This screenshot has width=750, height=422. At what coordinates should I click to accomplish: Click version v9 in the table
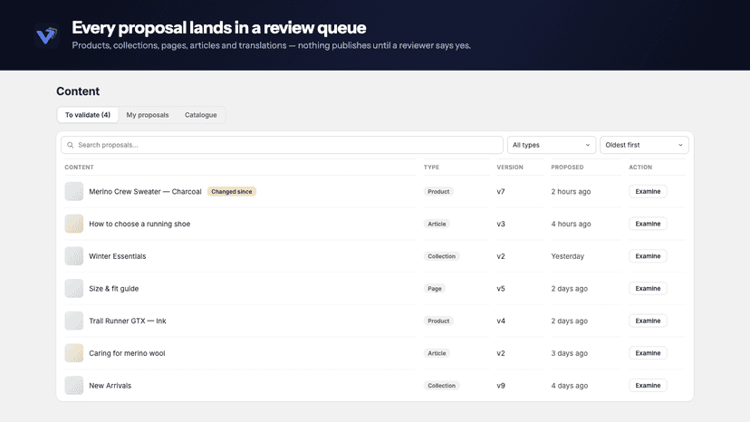coord(501,386)
